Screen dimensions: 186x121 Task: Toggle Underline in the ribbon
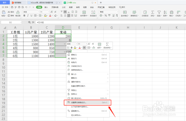pyautogui.click(x=31, y=16)
